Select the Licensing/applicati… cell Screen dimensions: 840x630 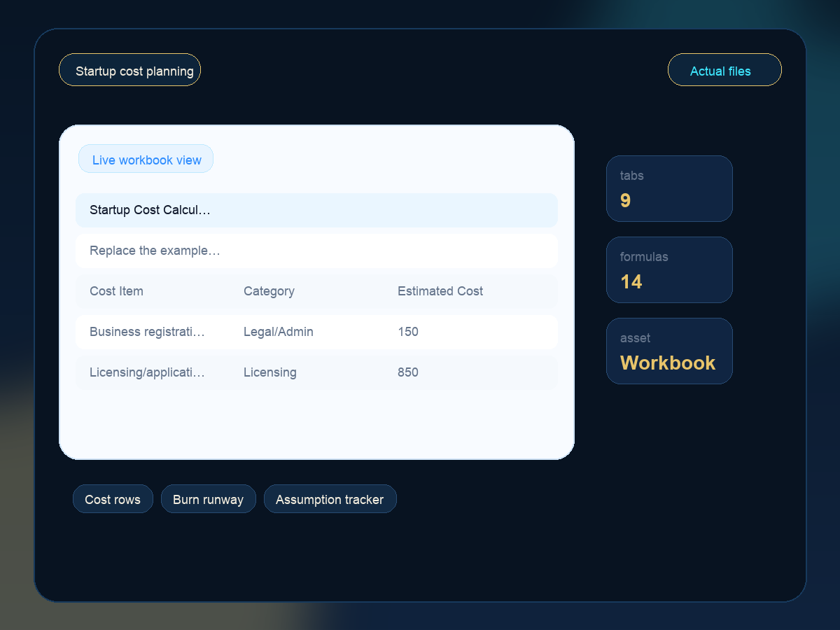tap(147, 372)
